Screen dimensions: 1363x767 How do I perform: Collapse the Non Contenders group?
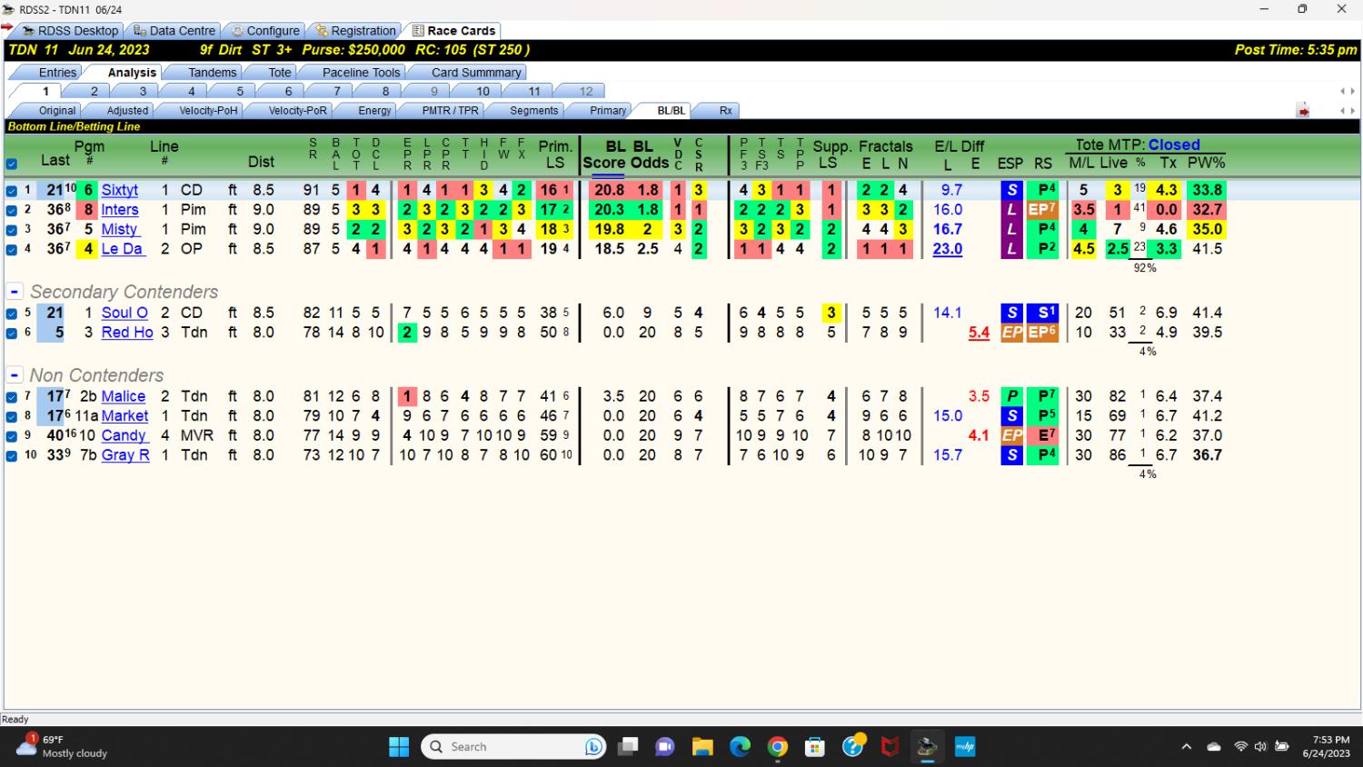click(x=15, y=375)
